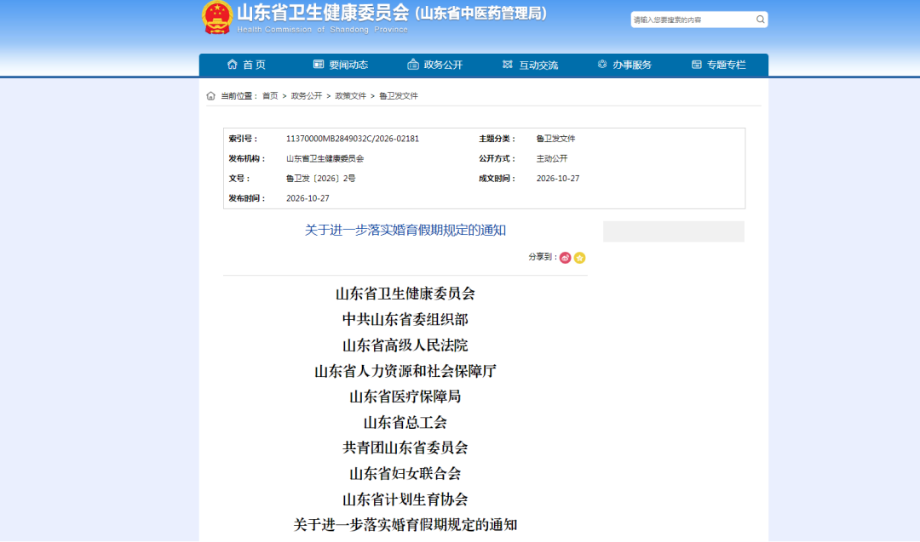
Task: Open the 要闻动态 navigation tab
Action: point(341,65)
